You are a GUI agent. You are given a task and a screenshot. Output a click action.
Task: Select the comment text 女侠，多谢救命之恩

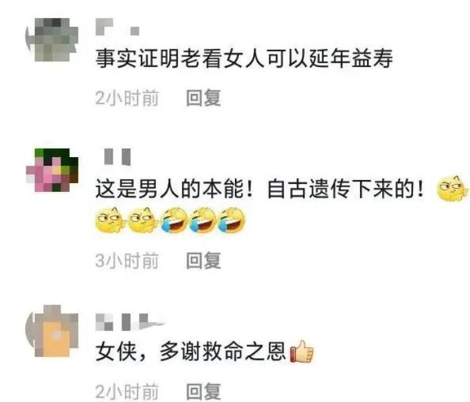click(191, 351)
